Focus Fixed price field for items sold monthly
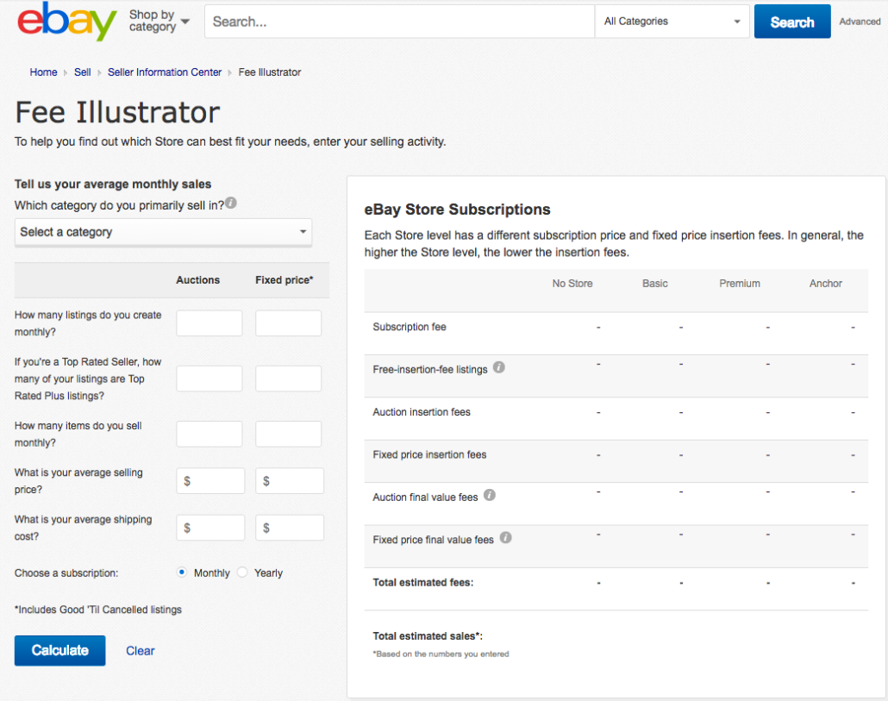Viewport: 888px width, 701px height. point(288,435)
